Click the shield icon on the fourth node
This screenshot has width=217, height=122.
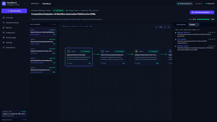pyautogui.click(x=170, y=51)
